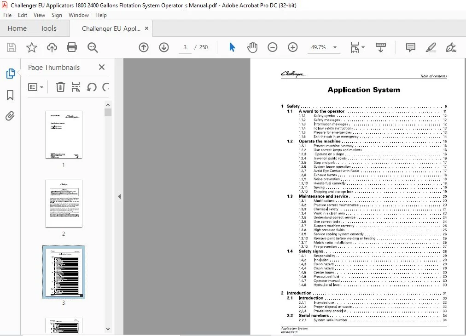Open the zoom level dropdown arrow

pos(335,47)
